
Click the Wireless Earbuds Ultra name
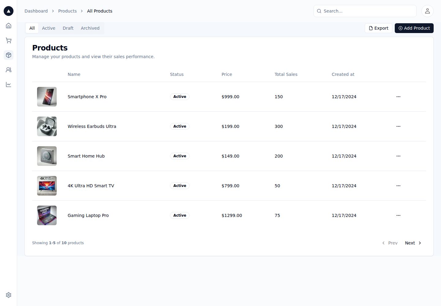(x=92, y=126)
